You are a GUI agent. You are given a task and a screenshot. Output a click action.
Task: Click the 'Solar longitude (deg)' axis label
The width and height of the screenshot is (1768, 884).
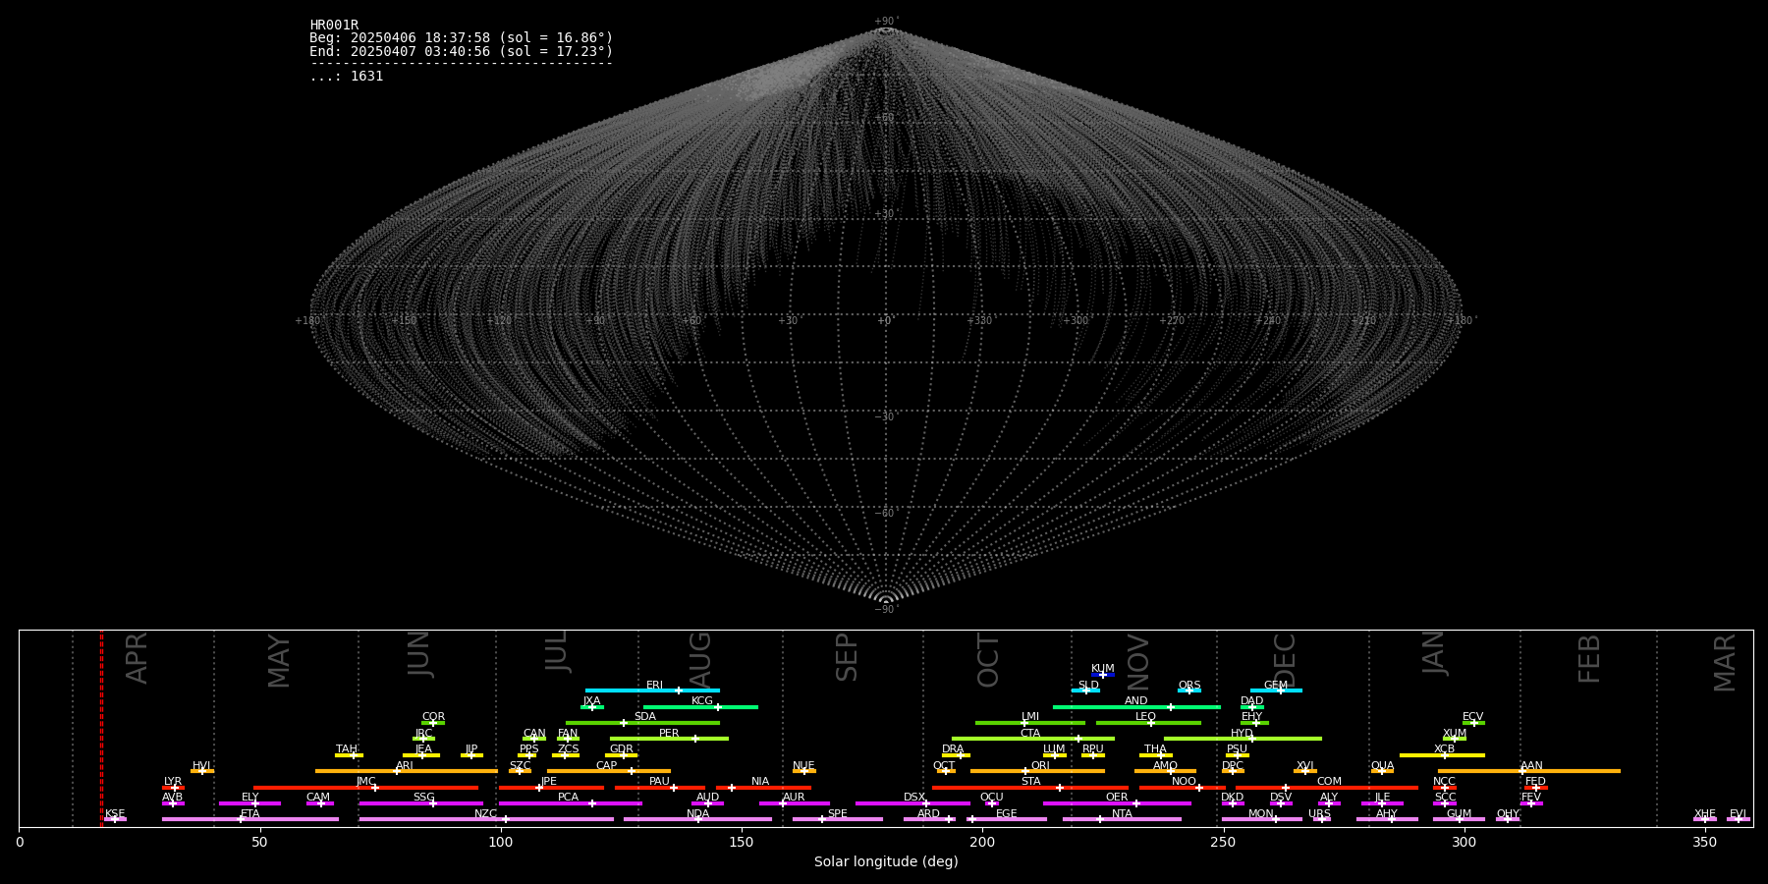pyautogui.click(x=886, y=861)
